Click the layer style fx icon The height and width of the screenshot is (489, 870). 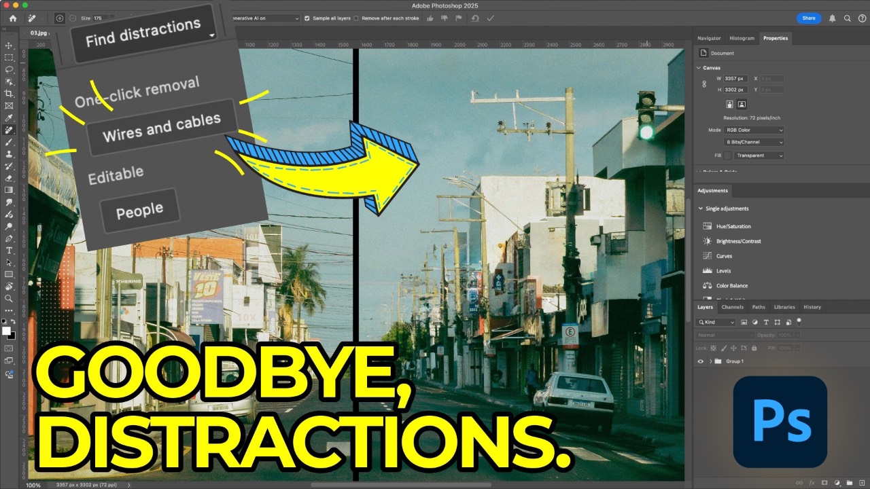[812, 483]
